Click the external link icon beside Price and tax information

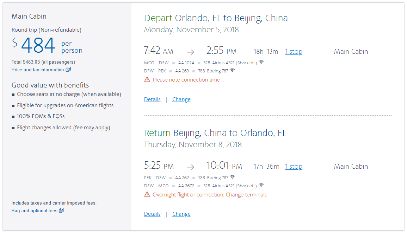point(68,69)
